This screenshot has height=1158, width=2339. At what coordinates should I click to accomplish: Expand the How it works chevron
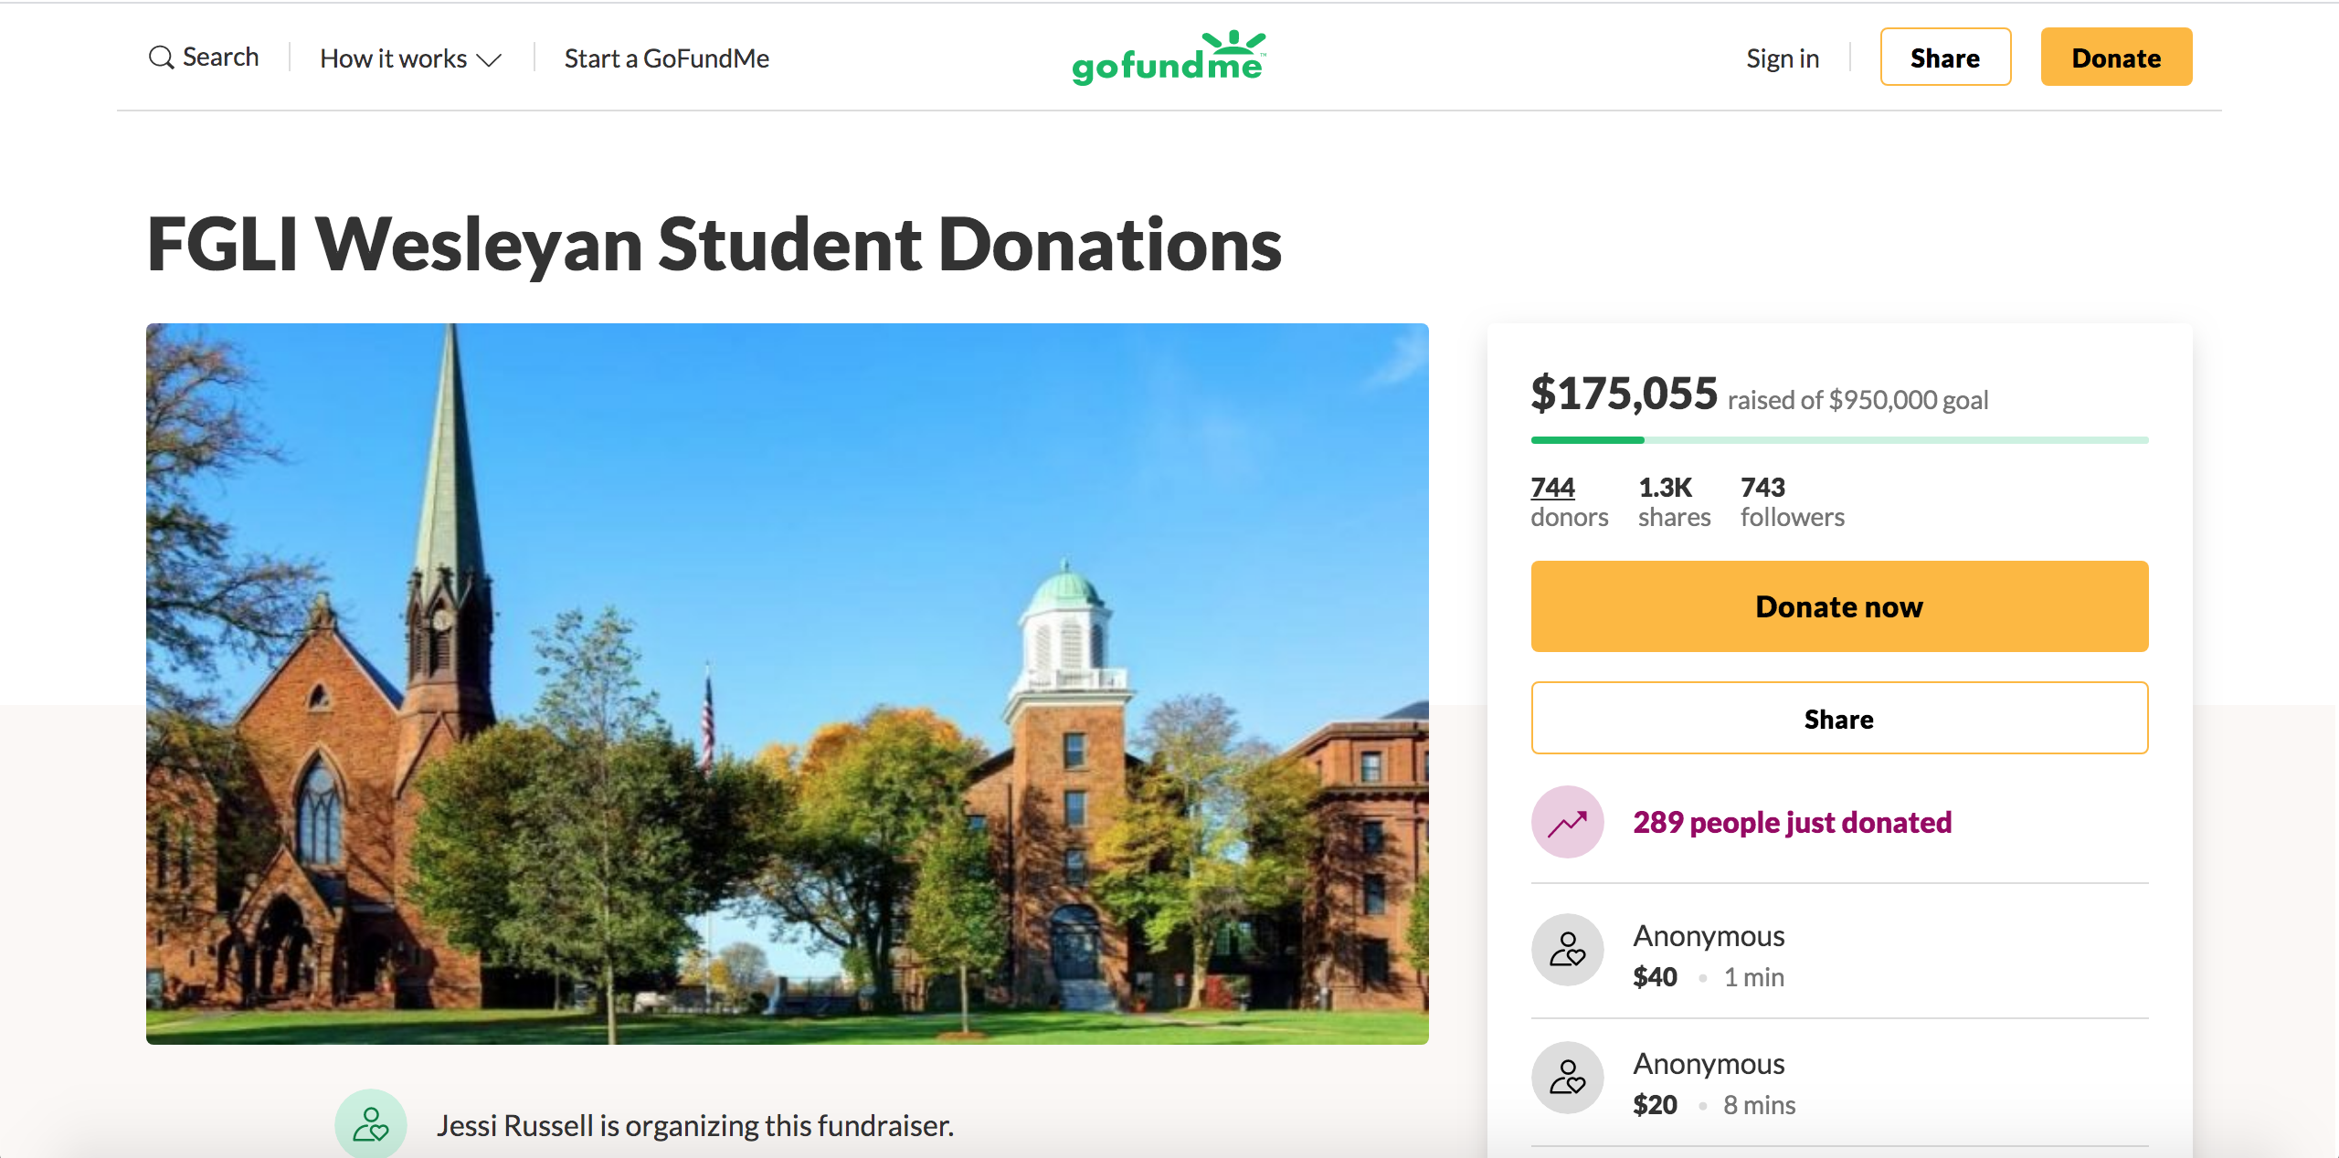pos(490,60)
